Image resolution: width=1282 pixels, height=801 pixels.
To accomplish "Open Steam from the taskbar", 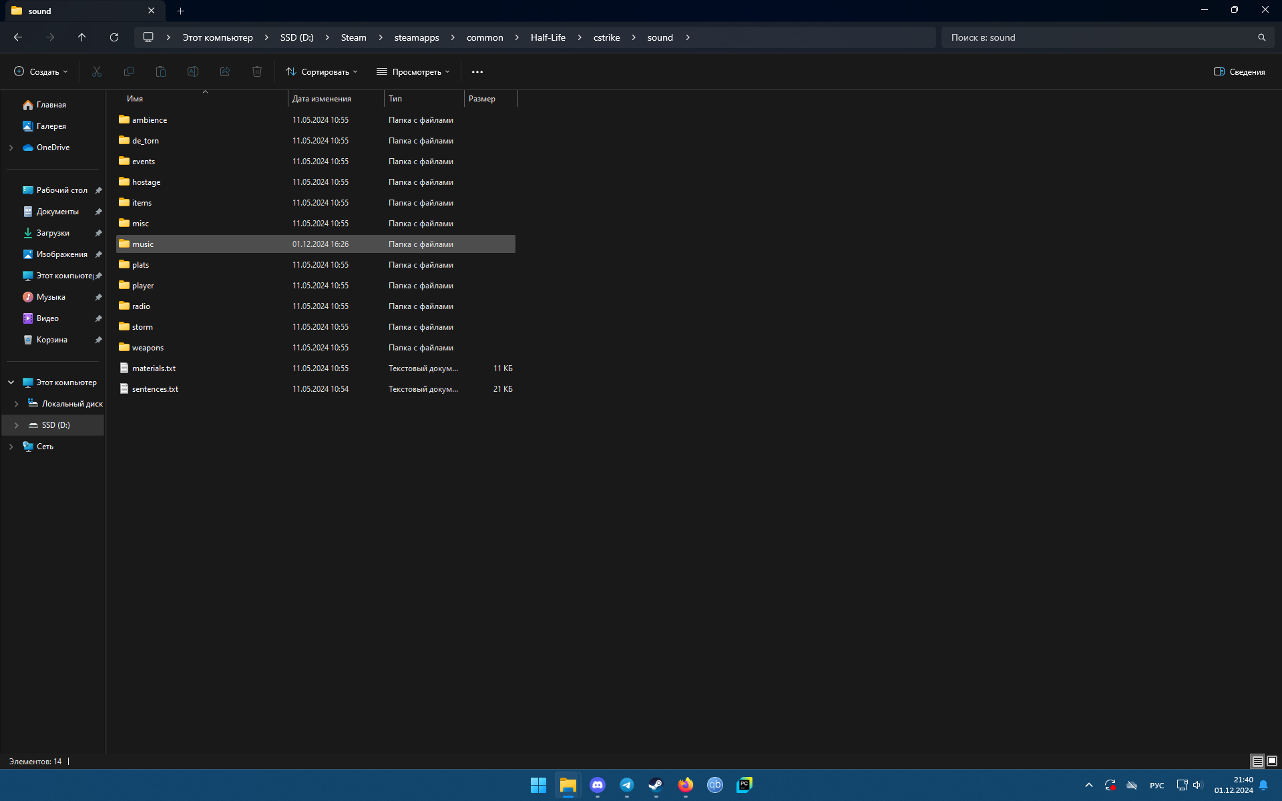I will tap(656, 785).
